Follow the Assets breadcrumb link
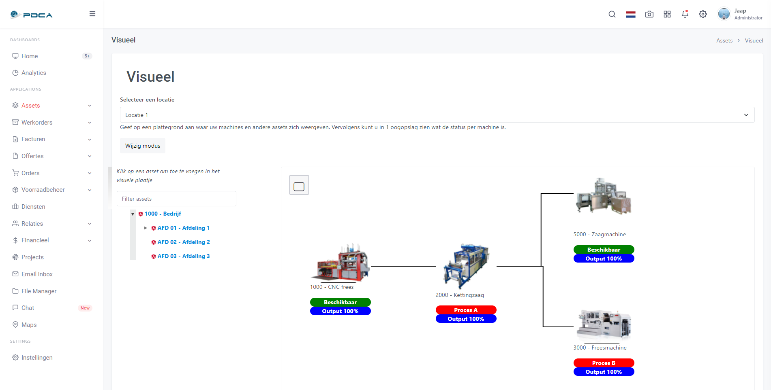Image resolution: width=771 pixels, height=390 pixels. point(724,40)
